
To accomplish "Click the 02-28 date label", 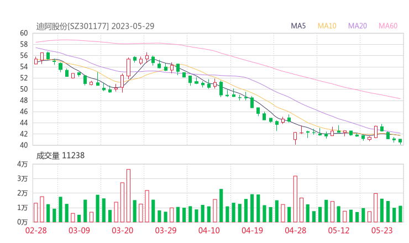I will (36, 230).
